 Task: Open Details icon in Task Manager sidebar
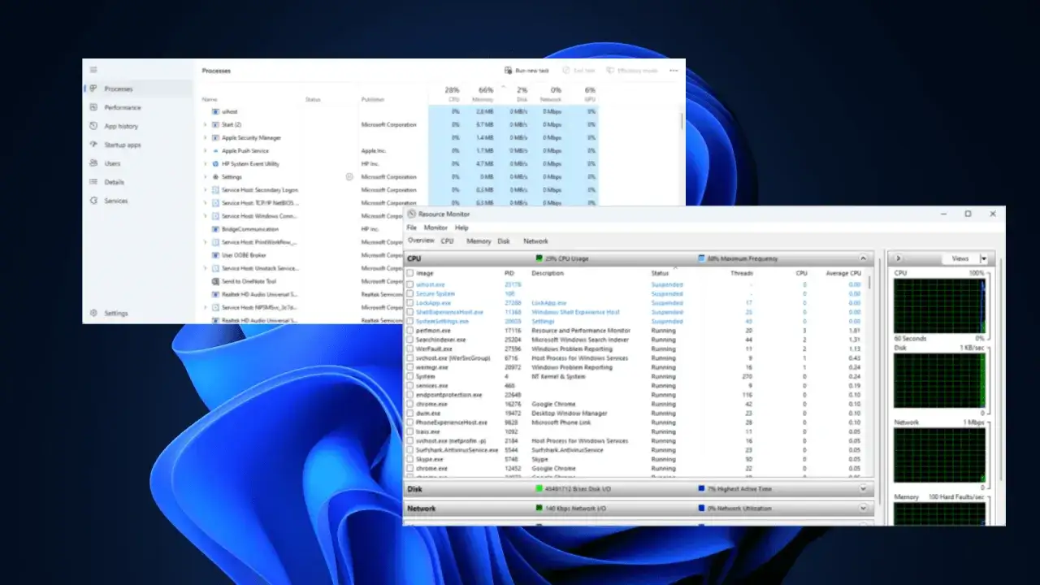tap(93, 182)
